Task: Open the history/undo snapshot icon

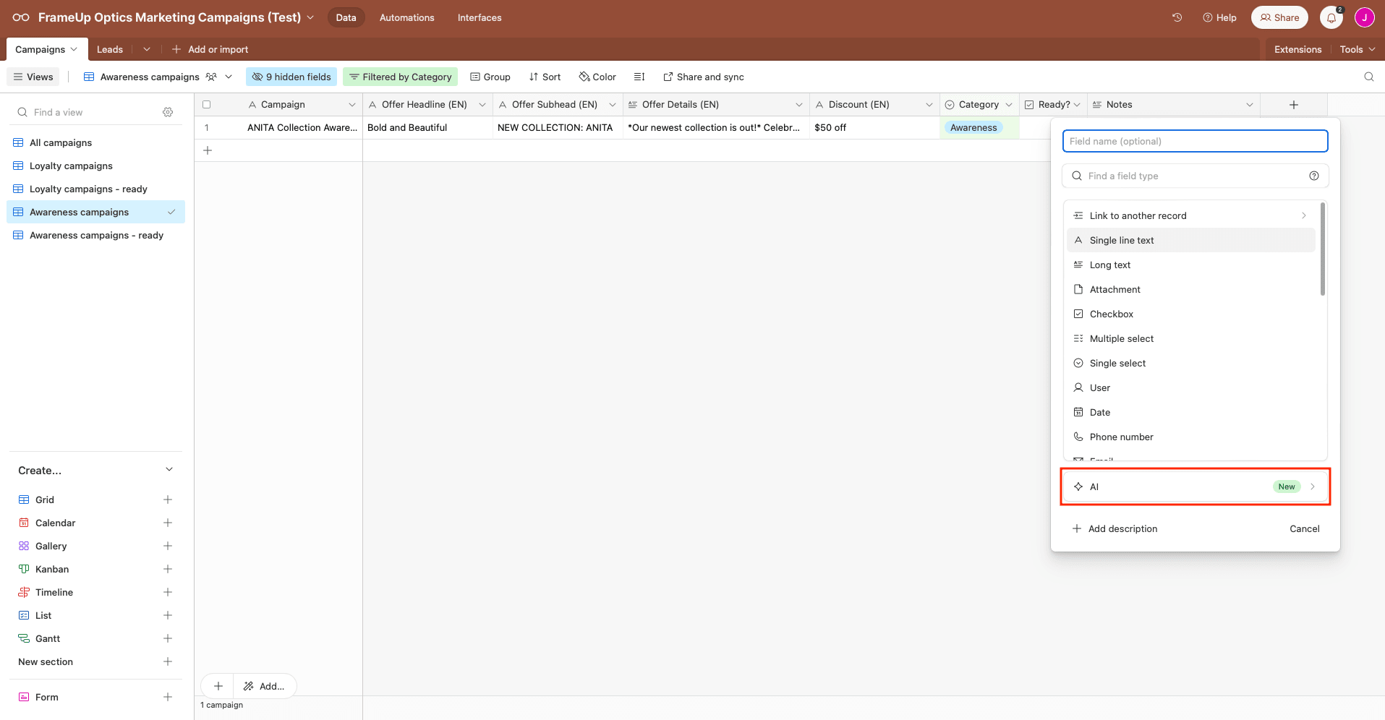Action: click(1177, 17)
